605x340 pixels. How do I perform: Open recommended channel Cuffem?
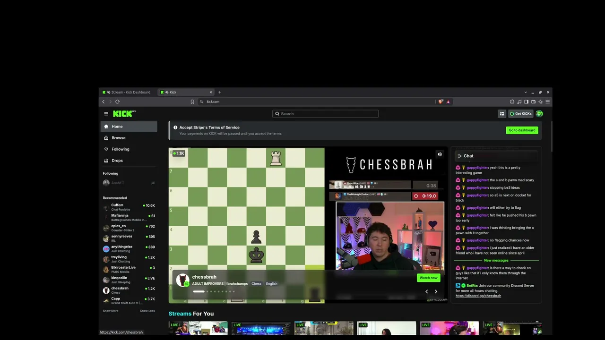click(129, 207)
